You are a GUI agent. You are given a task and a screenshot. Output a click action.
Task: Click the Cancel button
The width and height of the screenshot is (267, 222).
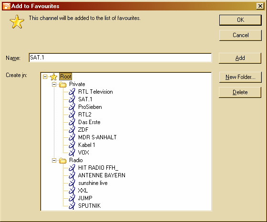pyautogui.click(x=240, y=35)
